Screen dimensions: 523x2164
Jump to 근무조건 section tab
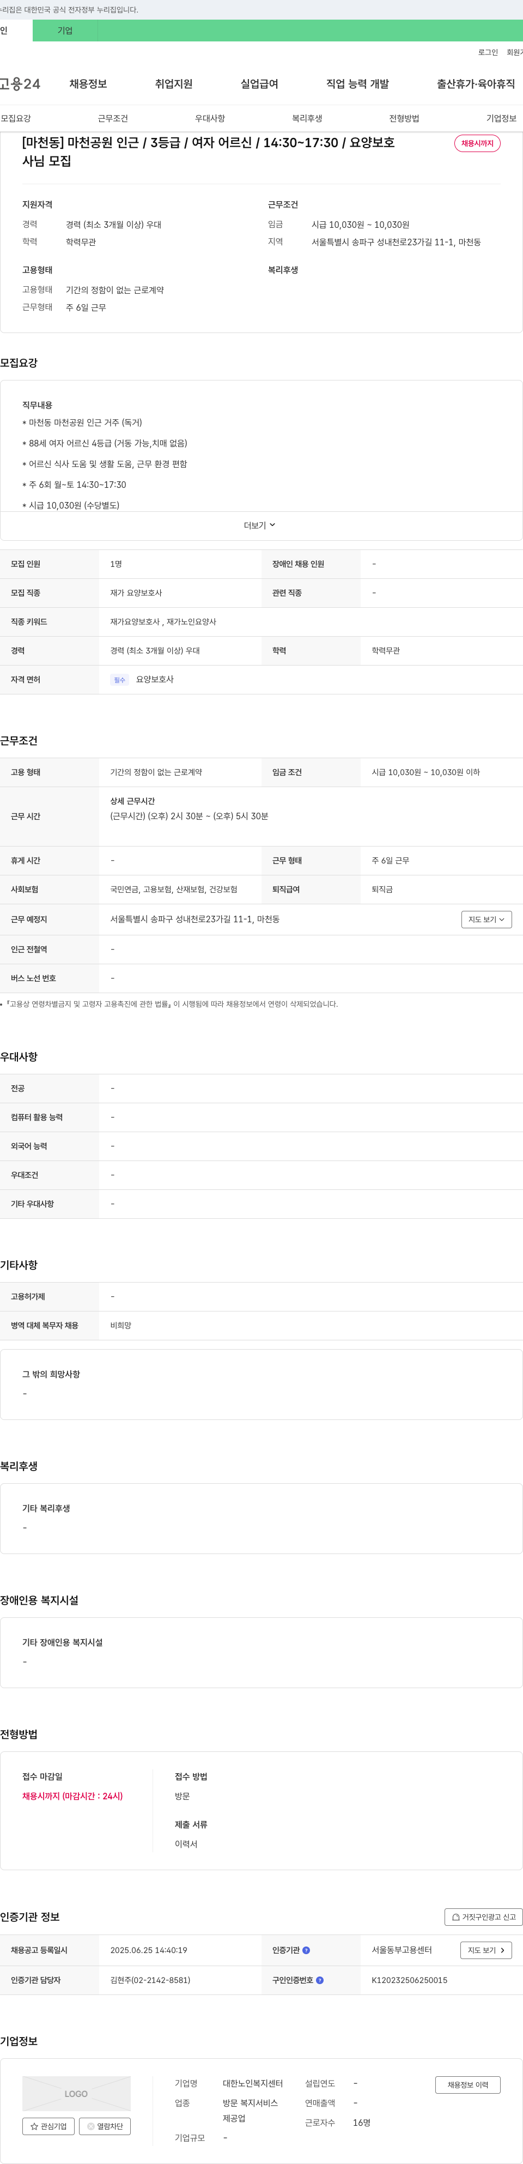point(112,118)
